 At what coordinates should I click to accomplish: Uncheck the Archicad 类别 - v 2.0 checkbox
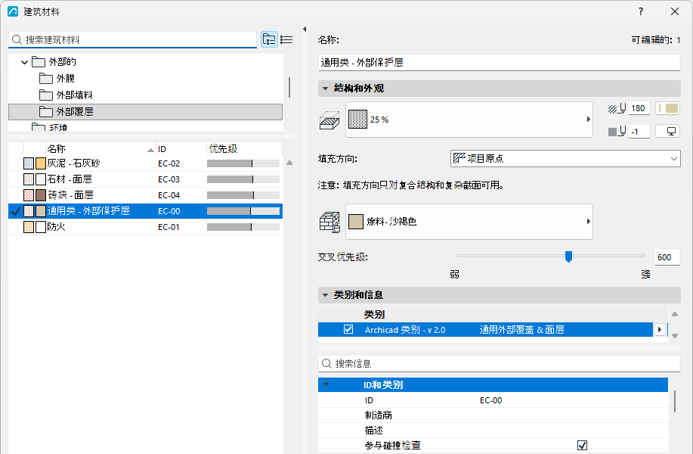(348, 330)
